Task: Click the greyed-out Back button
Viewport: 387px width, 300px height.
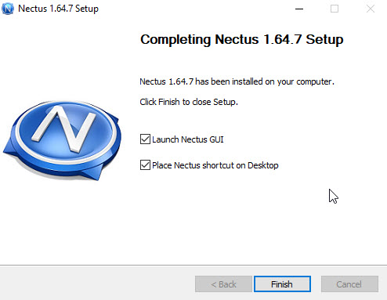Action: pos(223,284)
